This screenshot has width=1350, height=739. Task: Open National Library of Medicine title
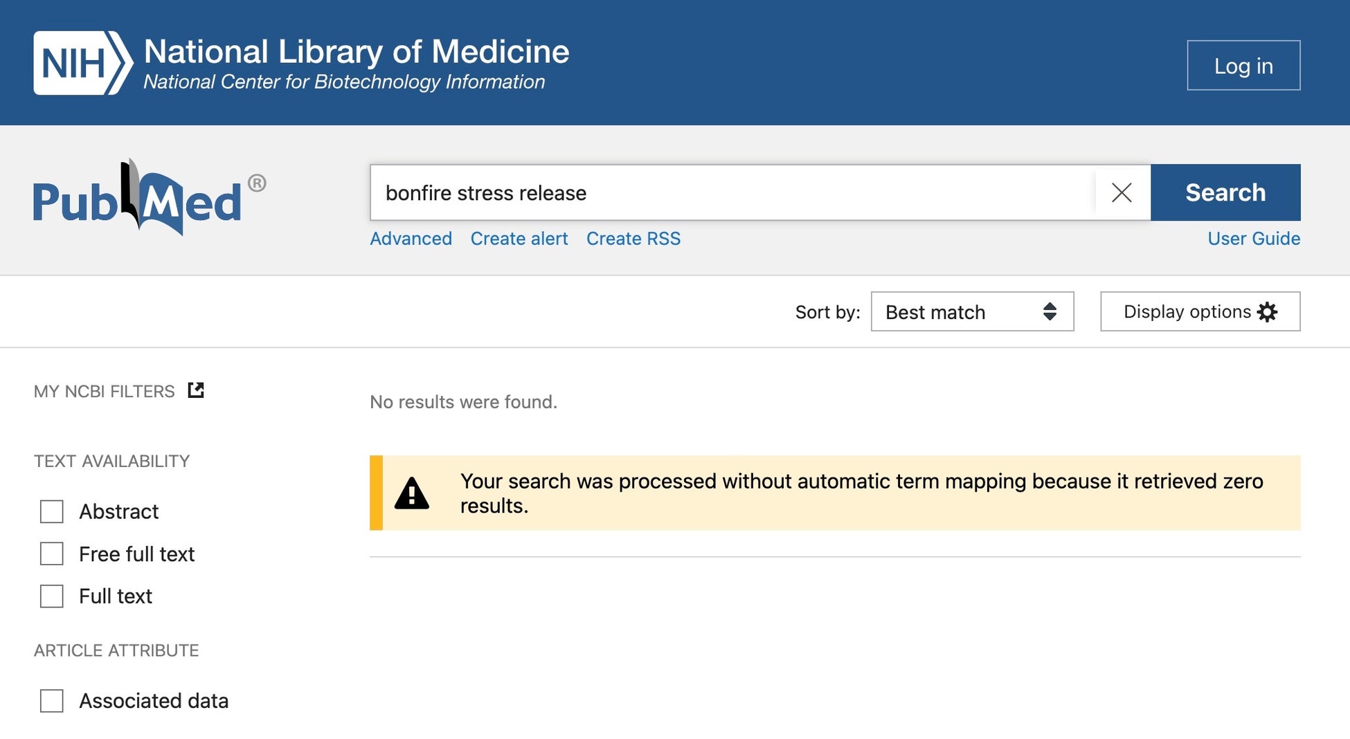(356, 52)
